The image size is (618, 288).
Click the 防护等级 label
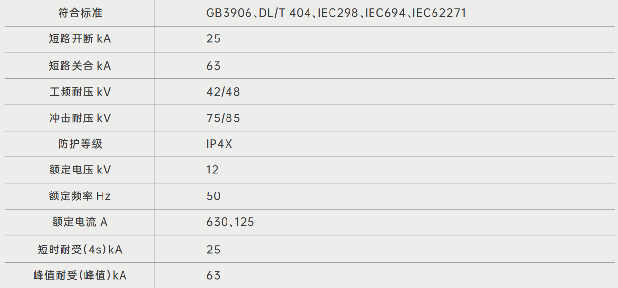point(80,144)
